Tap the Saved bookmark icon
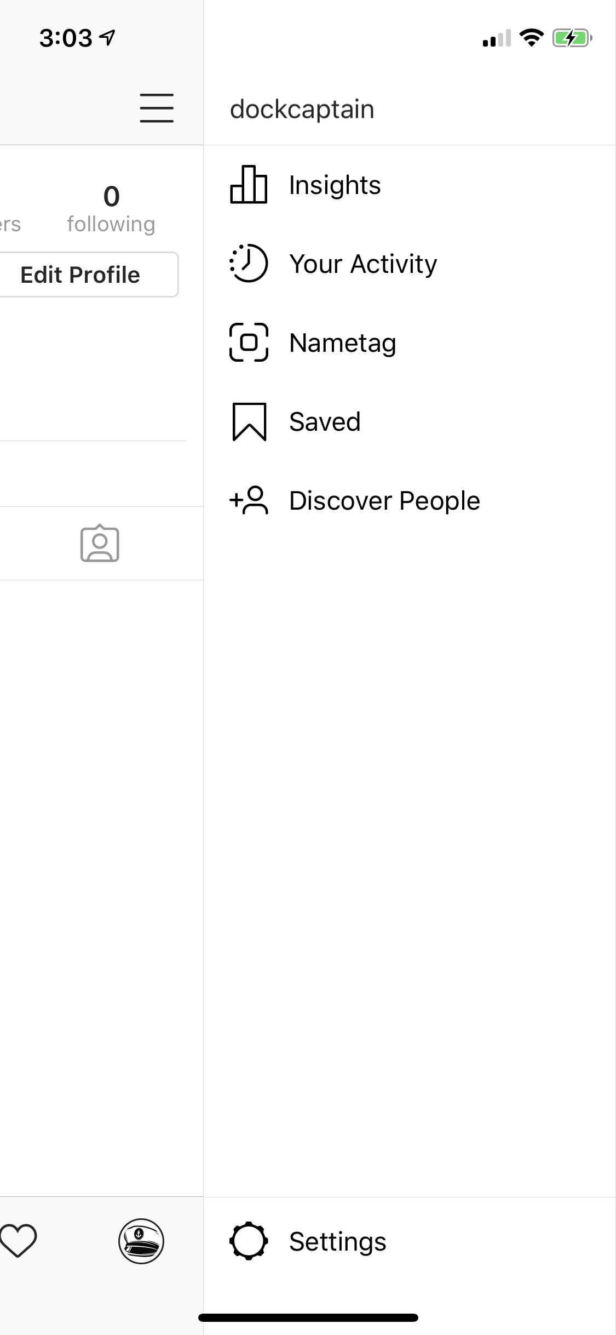 [249, 421]
